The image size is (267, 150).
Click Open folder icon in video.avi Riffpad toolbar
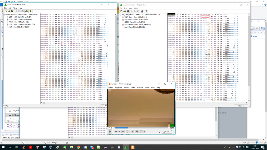[9, 11]
